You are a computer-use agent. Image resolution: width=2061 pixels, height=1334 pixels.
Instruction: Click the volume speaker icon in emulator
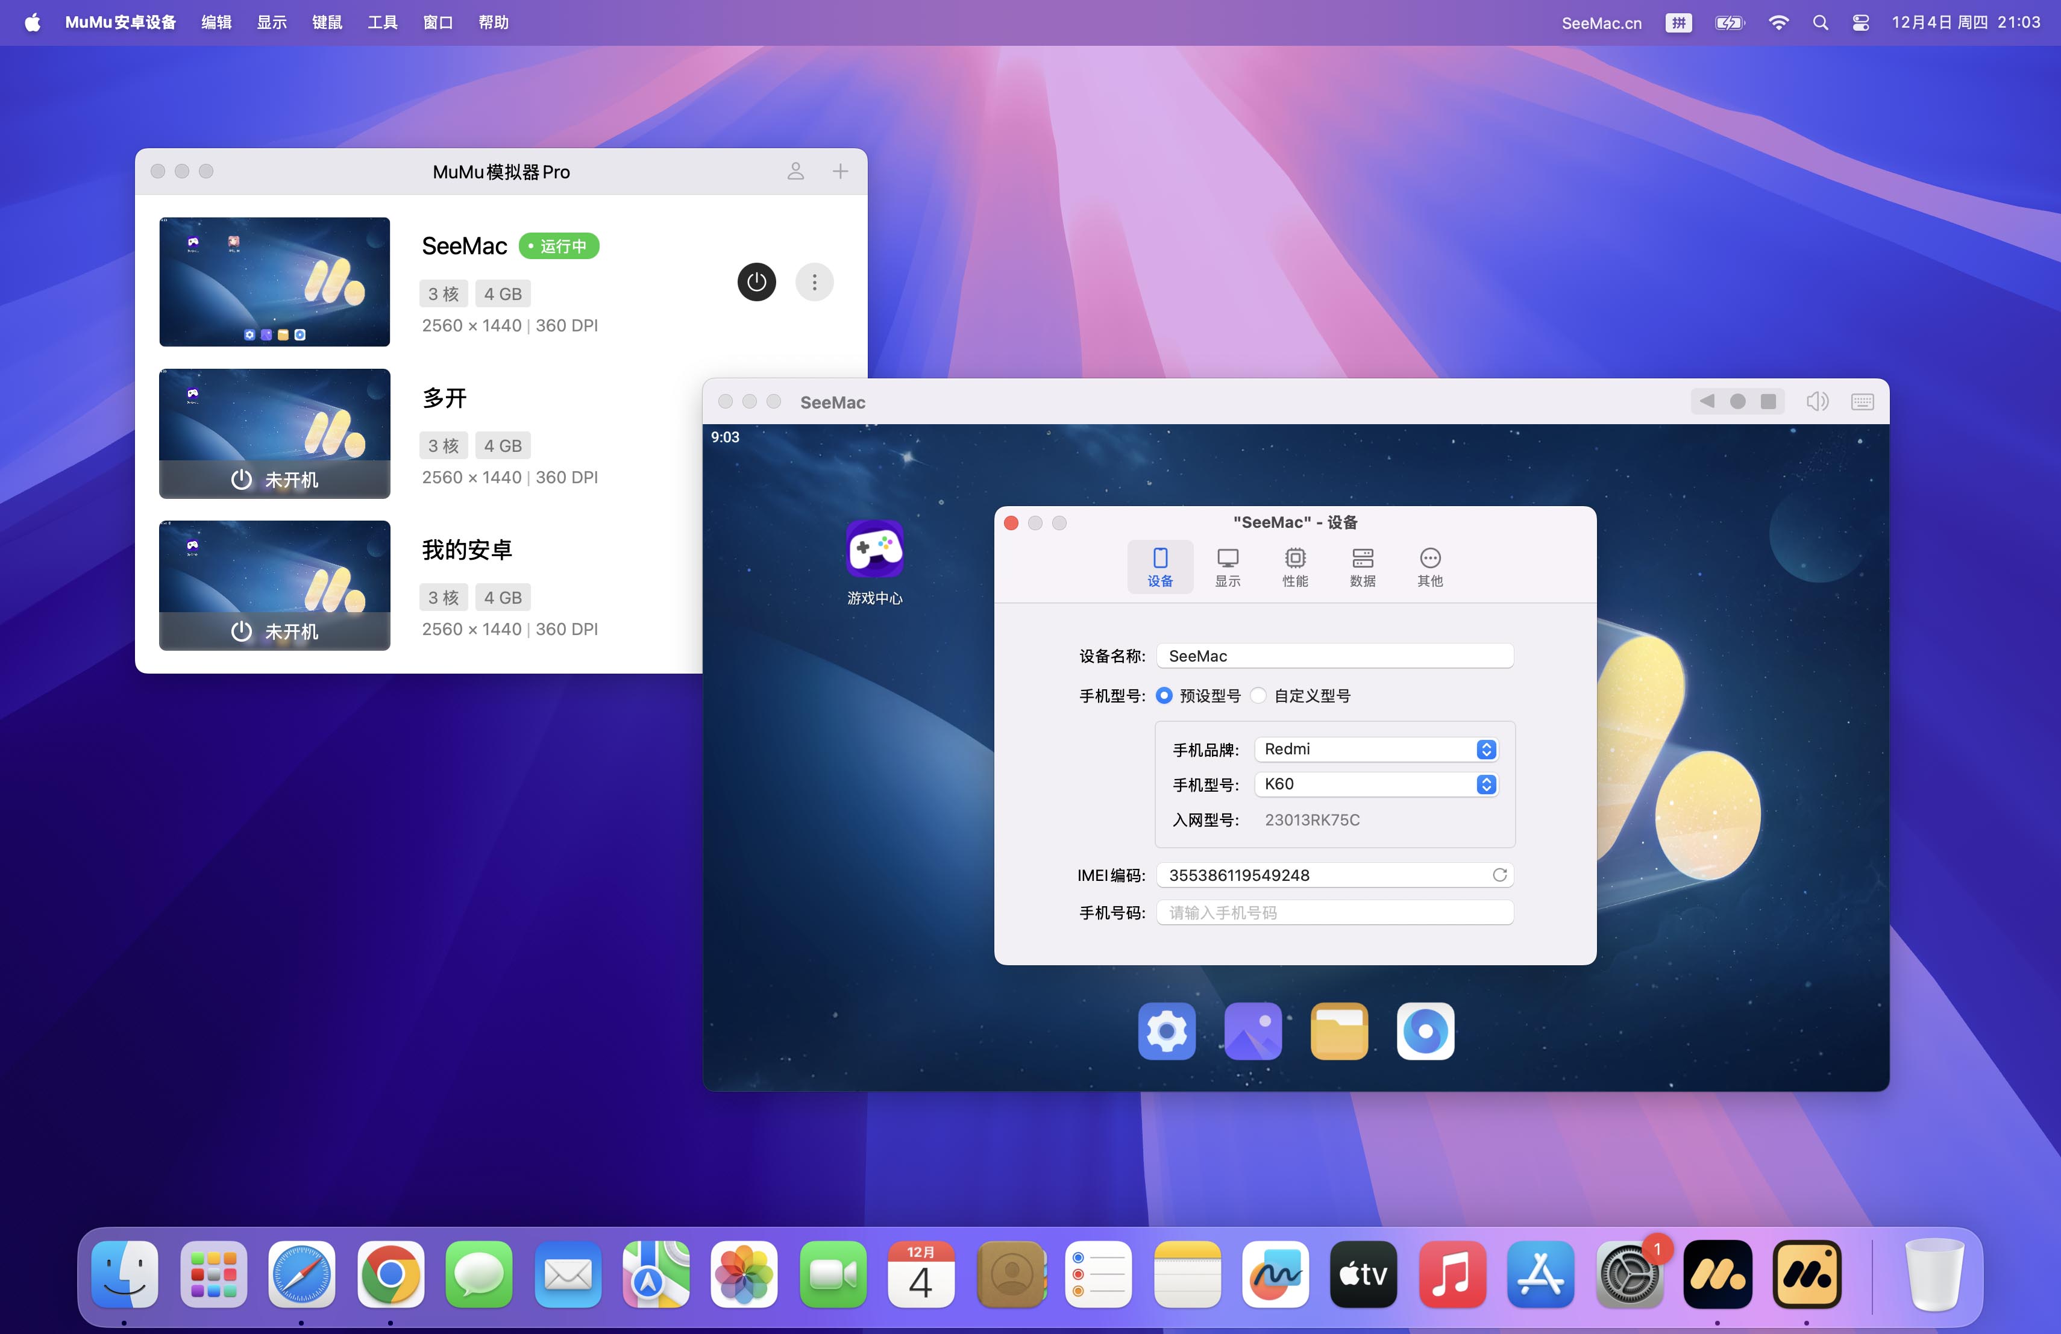pyautogui.click(x=1817, y=402)
